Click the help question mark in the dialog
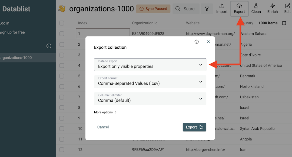 pyautogui.click(x=197, y=42)
